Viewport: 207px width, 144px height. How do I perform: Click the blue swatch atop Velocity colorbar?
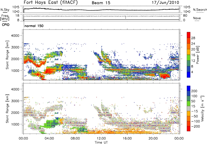coord(189,88)
